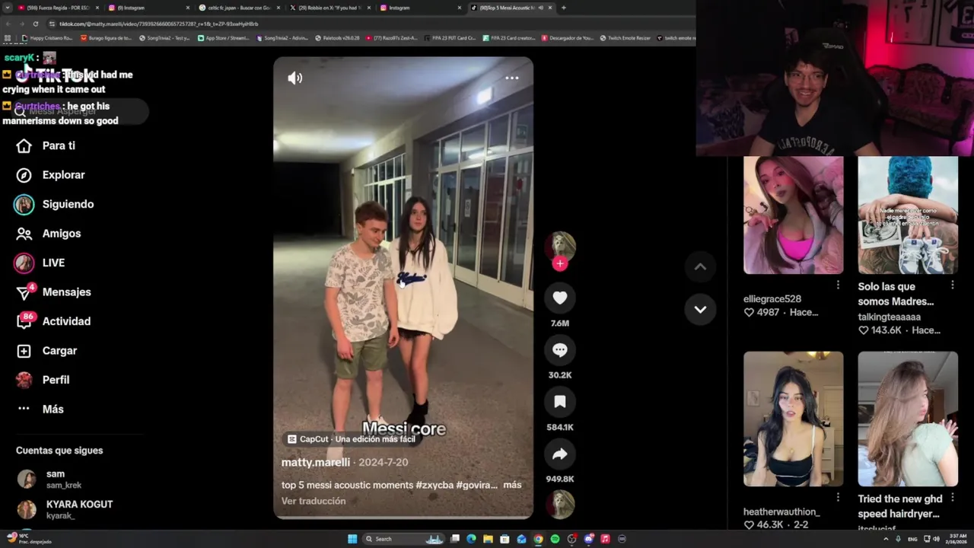Image resolution: width=974 pixels, height=548 pixels.
Task: Open Chrome from the taskbar
Action: click(538, 539)
